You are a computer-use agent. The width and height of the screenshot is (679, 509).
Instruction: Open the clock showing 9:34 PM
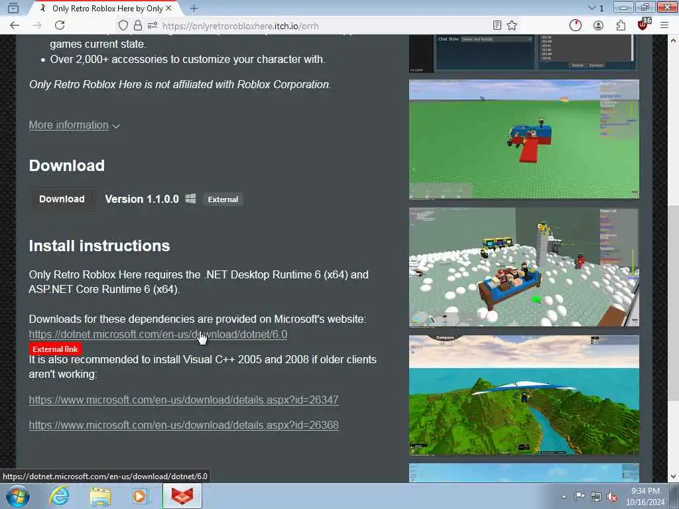[645, 496]
